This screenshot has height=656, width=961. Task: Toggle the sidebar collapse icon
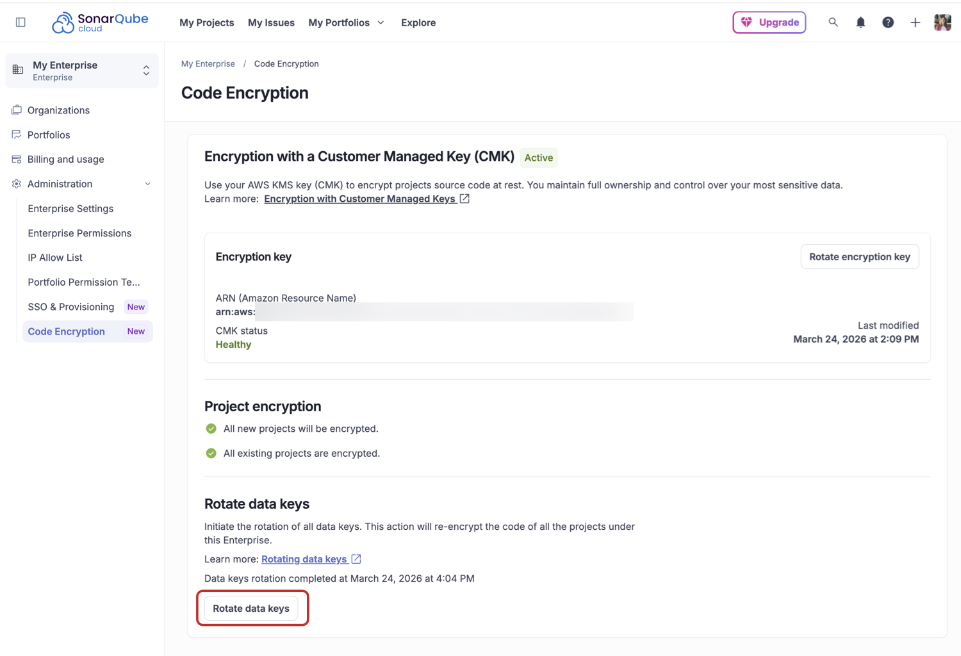point(21,22)
